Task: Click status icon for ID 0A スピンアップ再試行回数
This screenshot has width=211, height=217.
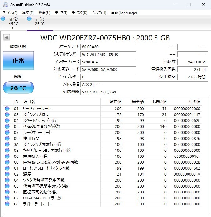Action: (7, 144)
